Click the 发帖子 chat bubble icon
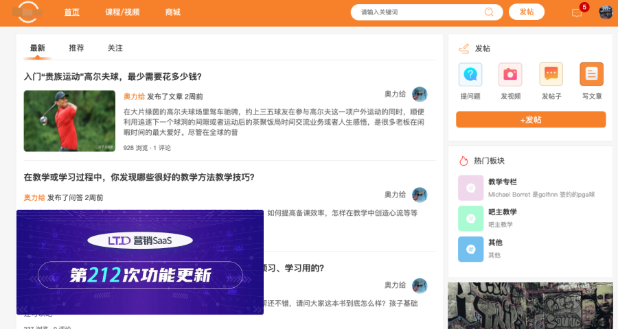The width and height of the screenshot is (618, 329). point(551,74)
